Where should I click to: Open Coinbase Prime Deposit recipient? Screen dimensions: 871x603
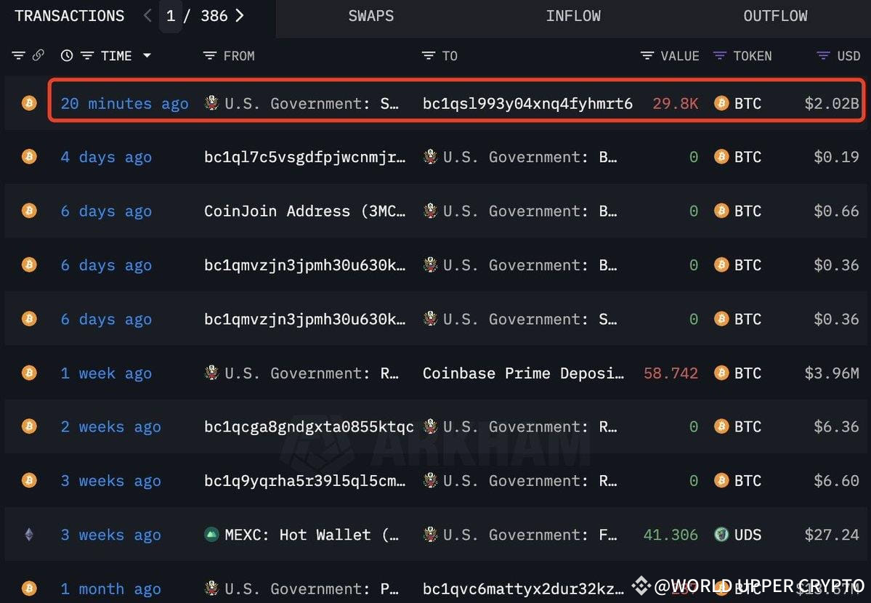coord(523,373)
